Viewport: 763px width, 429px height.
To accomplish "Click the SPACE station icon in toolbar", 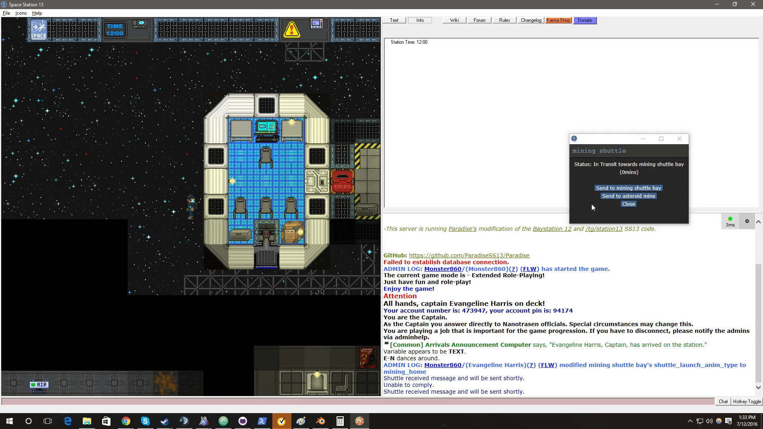I will (39, 29).
